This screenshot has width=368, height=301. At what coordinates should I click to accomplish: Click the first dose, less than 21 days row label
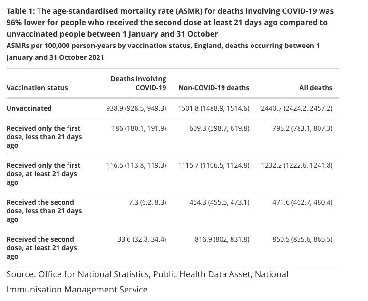pyautogui.click(x=44, y=137)
